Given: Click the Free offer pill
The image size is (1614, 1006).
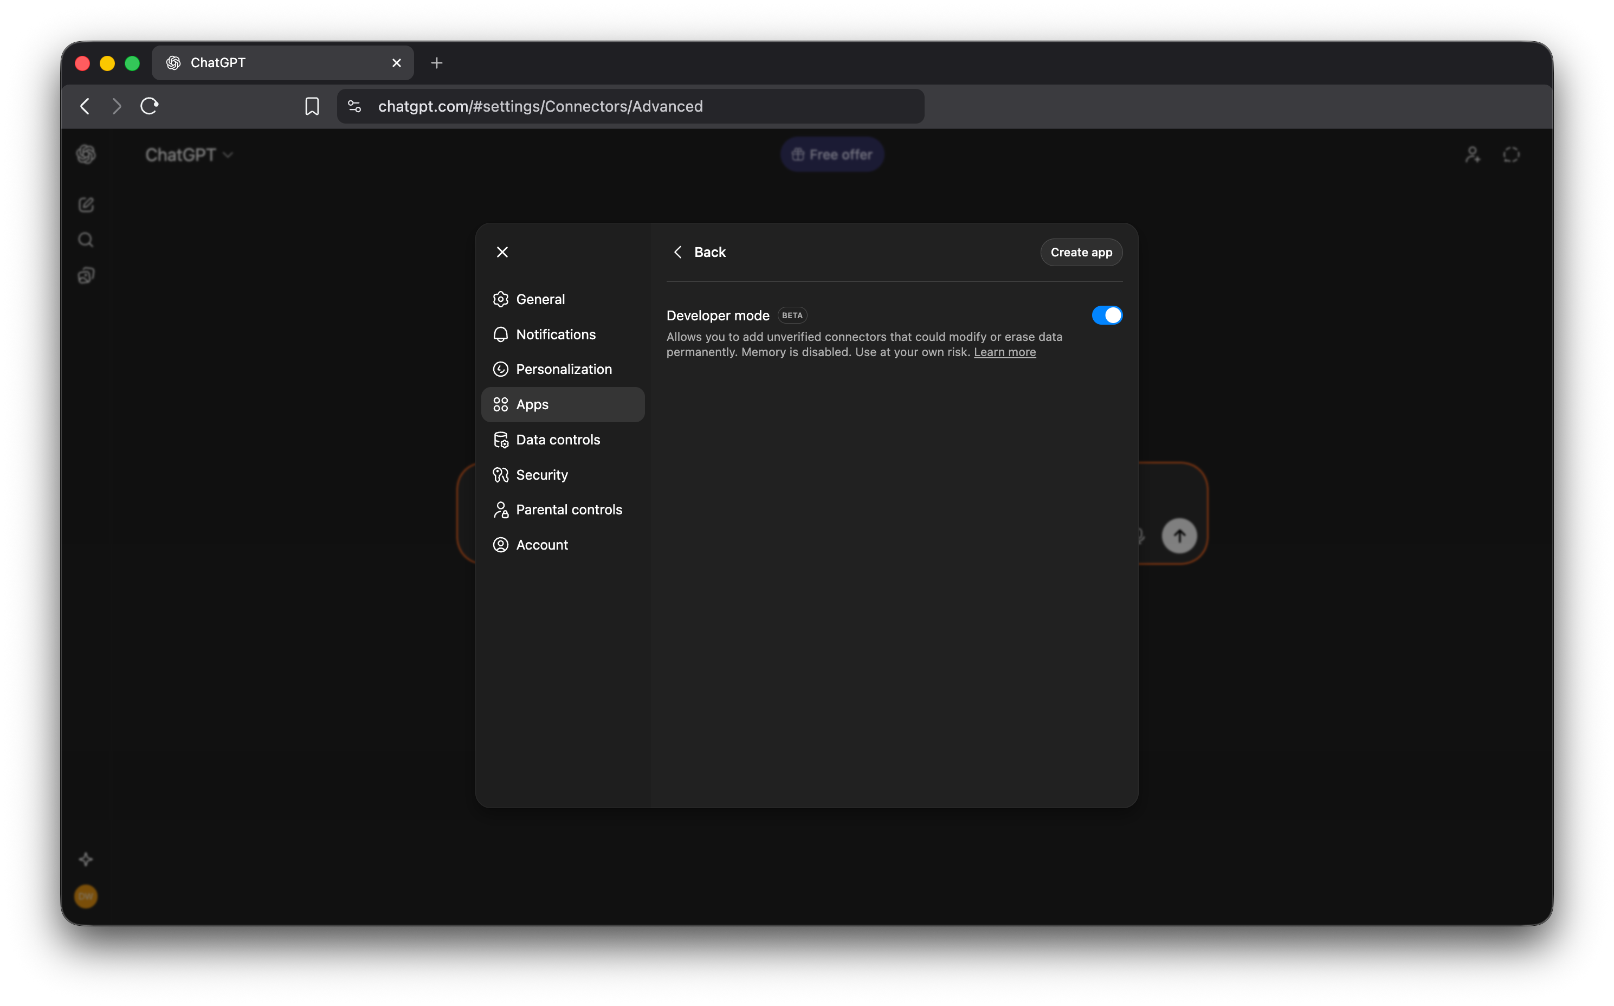Looking at the screenshot, I should click(x=831, y=154).
